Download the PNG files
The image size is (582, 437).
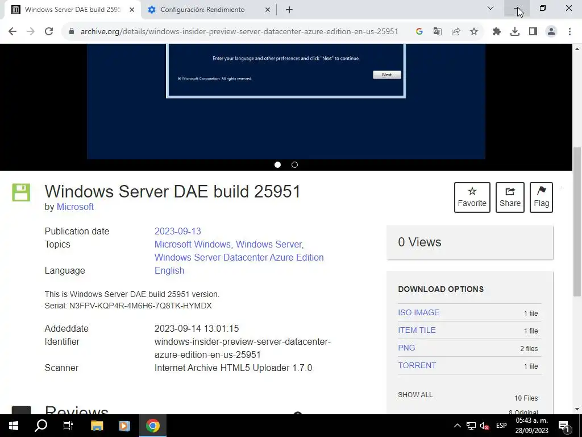[x=406, y=348]
